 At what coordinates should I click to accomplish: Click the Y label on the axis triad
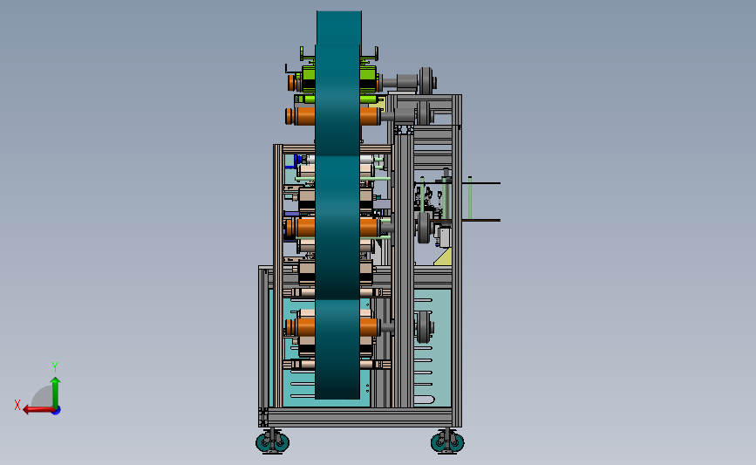55,367
